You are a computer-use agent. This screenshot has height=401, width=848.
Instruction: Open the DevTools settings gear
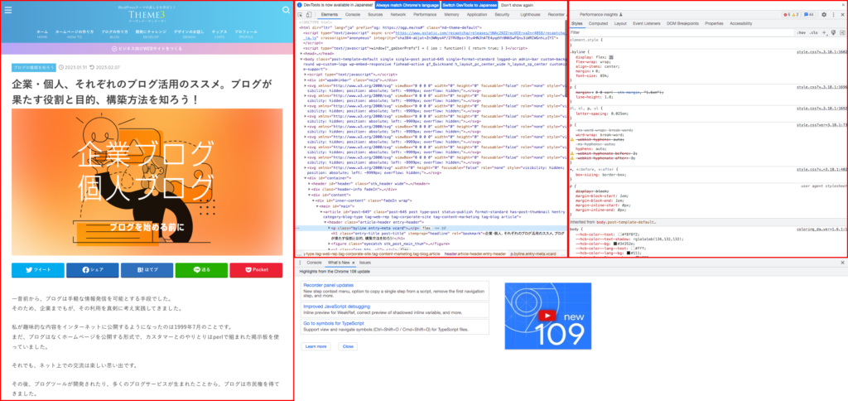824,15
